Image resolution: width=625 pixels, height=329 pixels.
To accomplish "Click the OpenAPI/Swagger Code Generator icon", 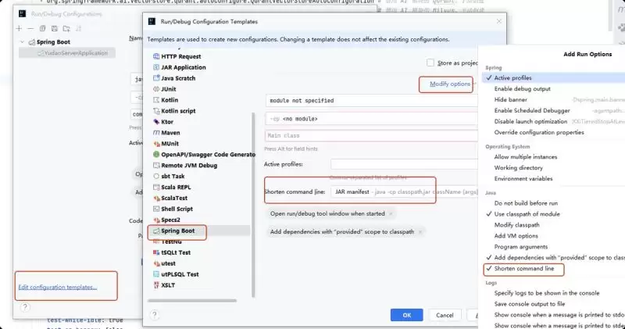I will coord(156,154).
